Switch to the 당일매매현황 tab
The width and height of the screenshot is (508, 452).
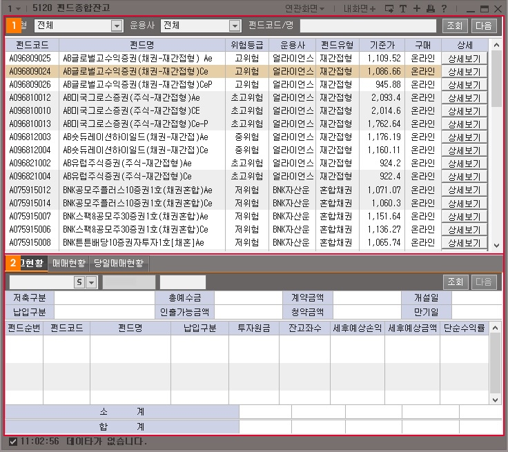coord(119,263)
